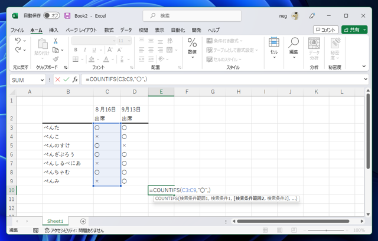
Task: Open the font size dropdown
Action: click(129, 41)
